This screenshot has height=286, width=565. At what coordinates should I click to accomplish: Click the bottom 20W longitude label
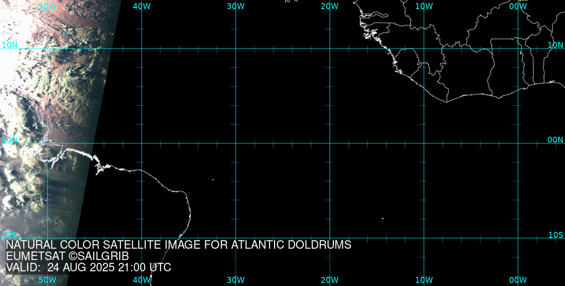(x=330, y=280)
